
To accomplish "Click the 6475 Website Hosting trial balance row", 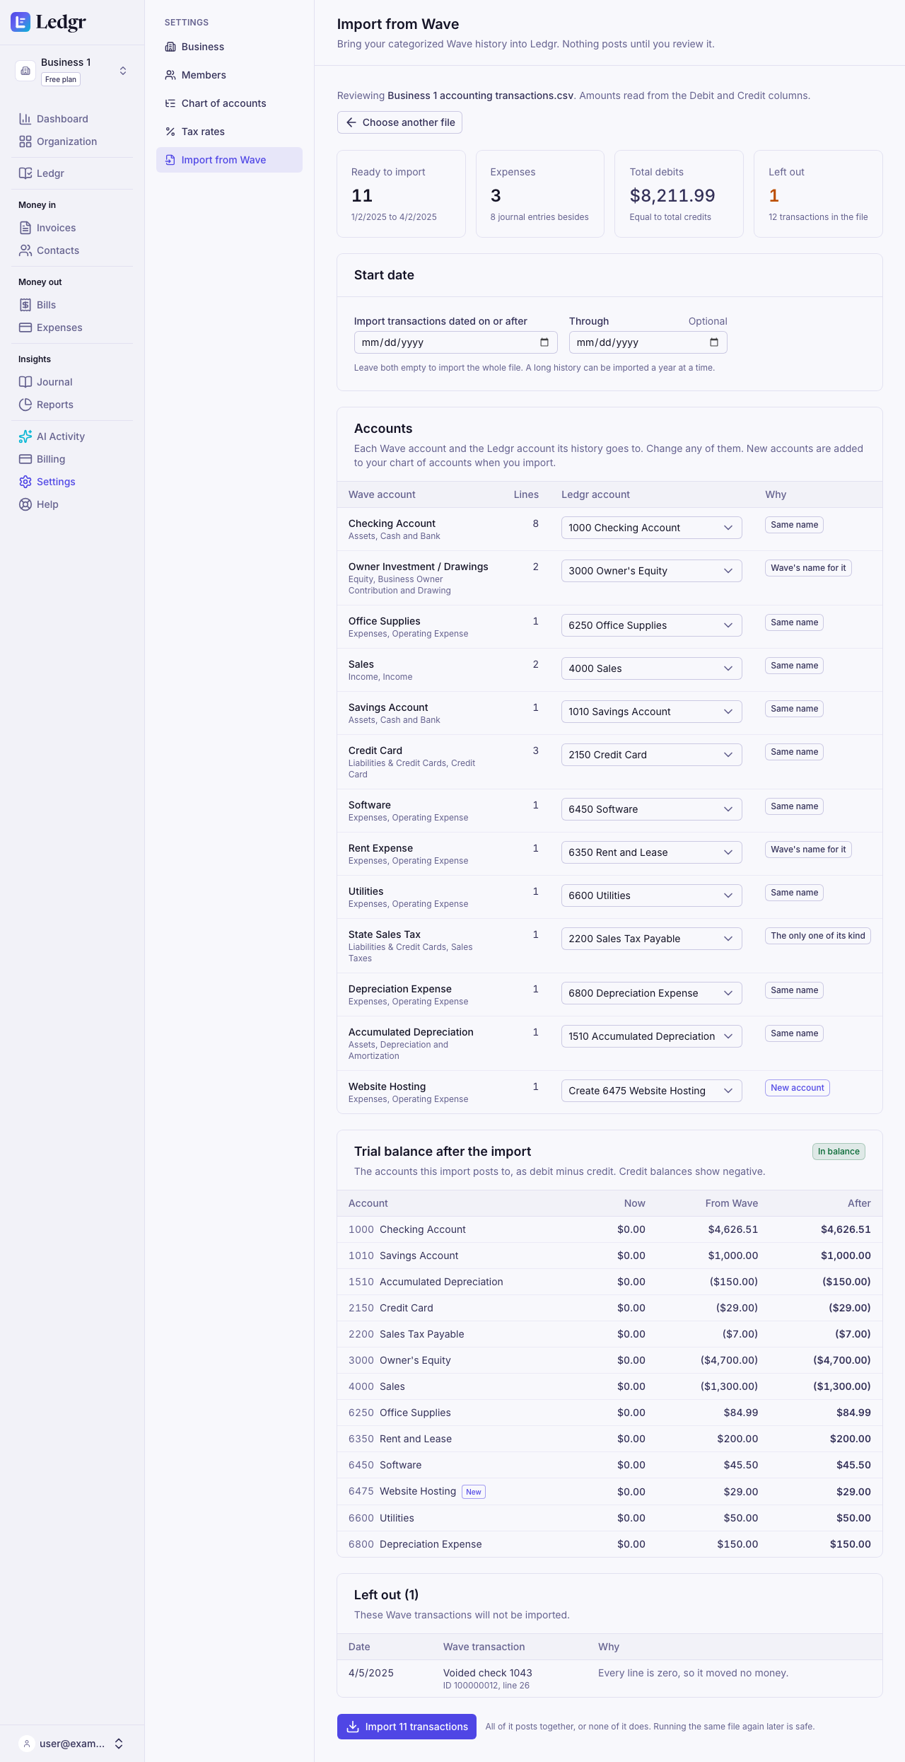I will click(609, 1491).
